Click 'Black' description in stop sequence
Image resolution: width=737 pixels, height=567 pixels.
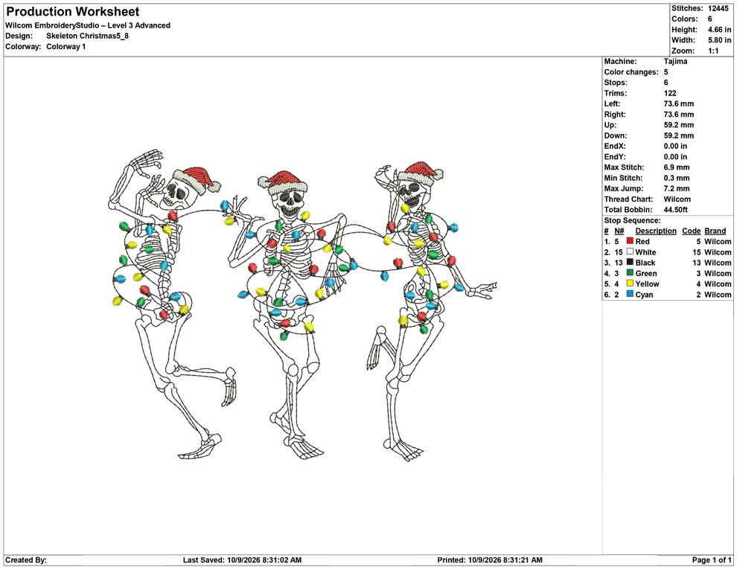pos(645,263)
